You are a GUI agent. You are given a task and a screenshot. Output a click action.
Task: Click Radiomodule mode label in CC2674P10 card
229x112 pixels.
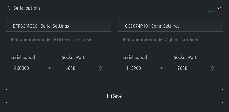point(142,39)
